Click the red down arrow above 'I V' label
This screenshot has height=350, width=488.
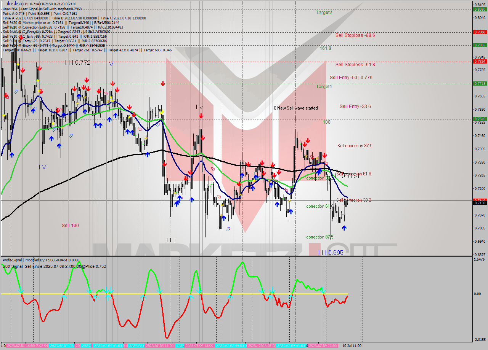coord(201,116)
